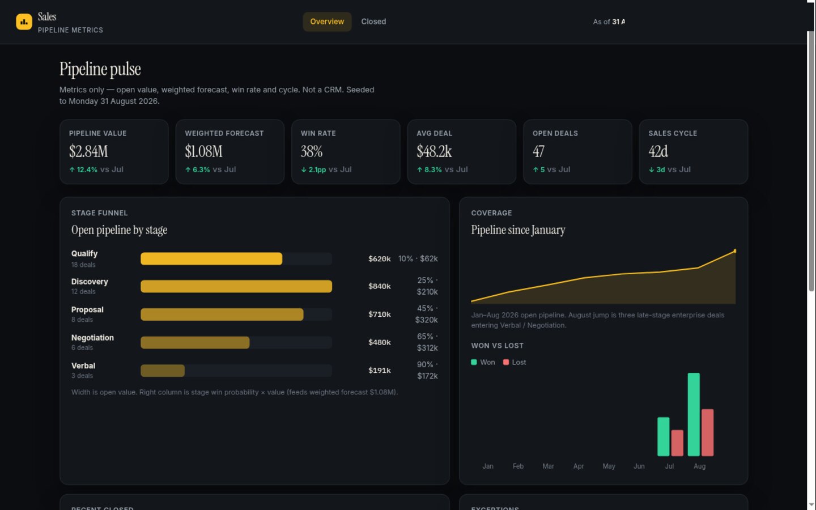The width and height of the screenshot is (816, 510).
Task: Click the up arrow beside 6.3% vs Jul
Action: pyautogui.click(x=188, y=169)
